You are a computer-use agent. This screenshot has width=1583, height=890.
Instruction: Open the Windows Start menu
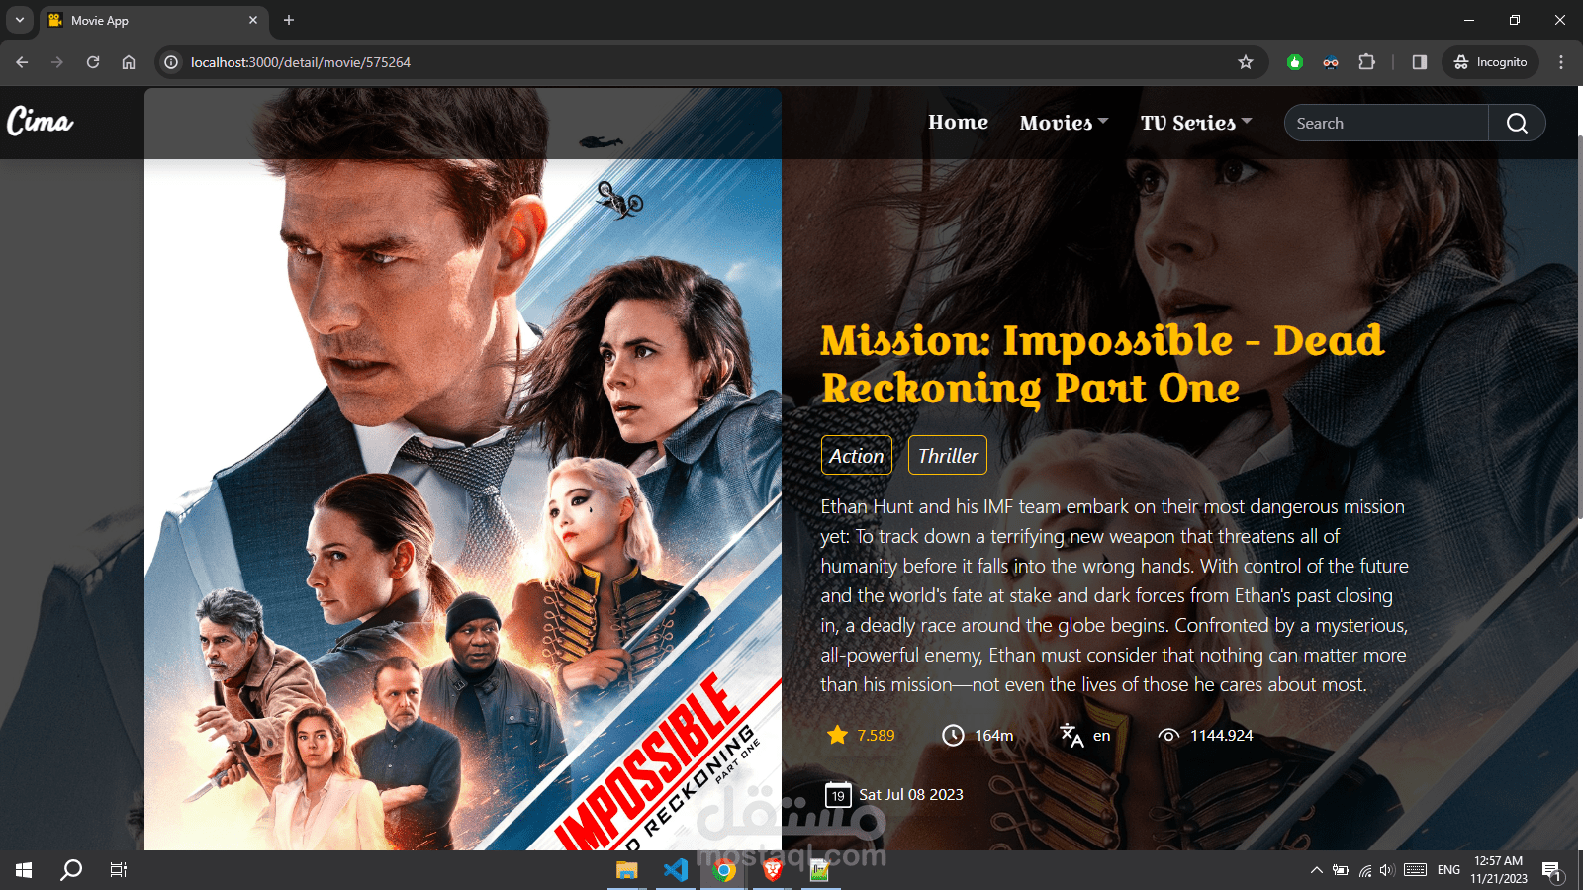pos(24,870)
